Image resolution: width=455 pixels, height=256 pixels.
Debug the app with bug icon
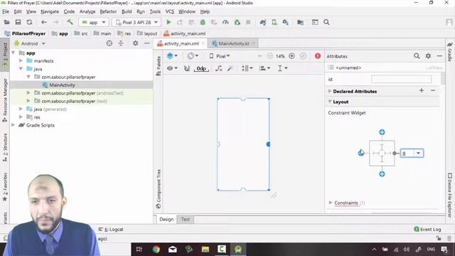pyautogui.click(x=203, y=22)
